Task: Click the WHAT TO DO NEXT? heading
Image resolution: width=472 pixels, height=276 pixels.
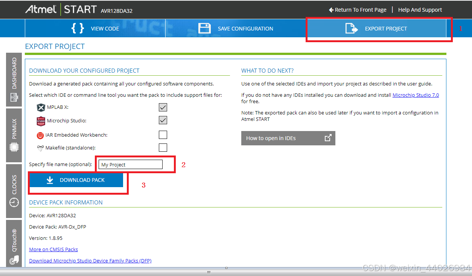Action: [268, 71]
